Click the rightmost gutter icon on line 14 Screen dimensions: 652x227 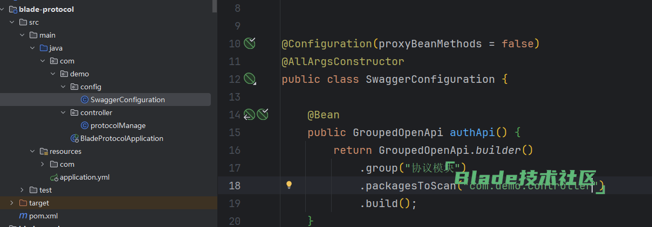(263, 114)
